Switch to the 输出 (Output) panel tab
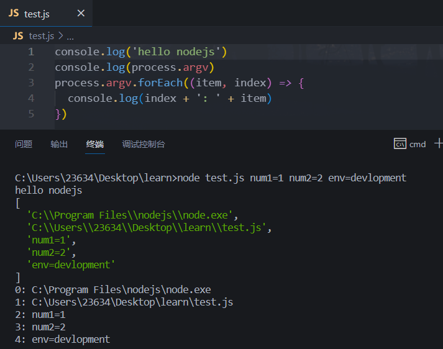The height and width of the screenshot is (349, 443). click(x=59, y=144)
